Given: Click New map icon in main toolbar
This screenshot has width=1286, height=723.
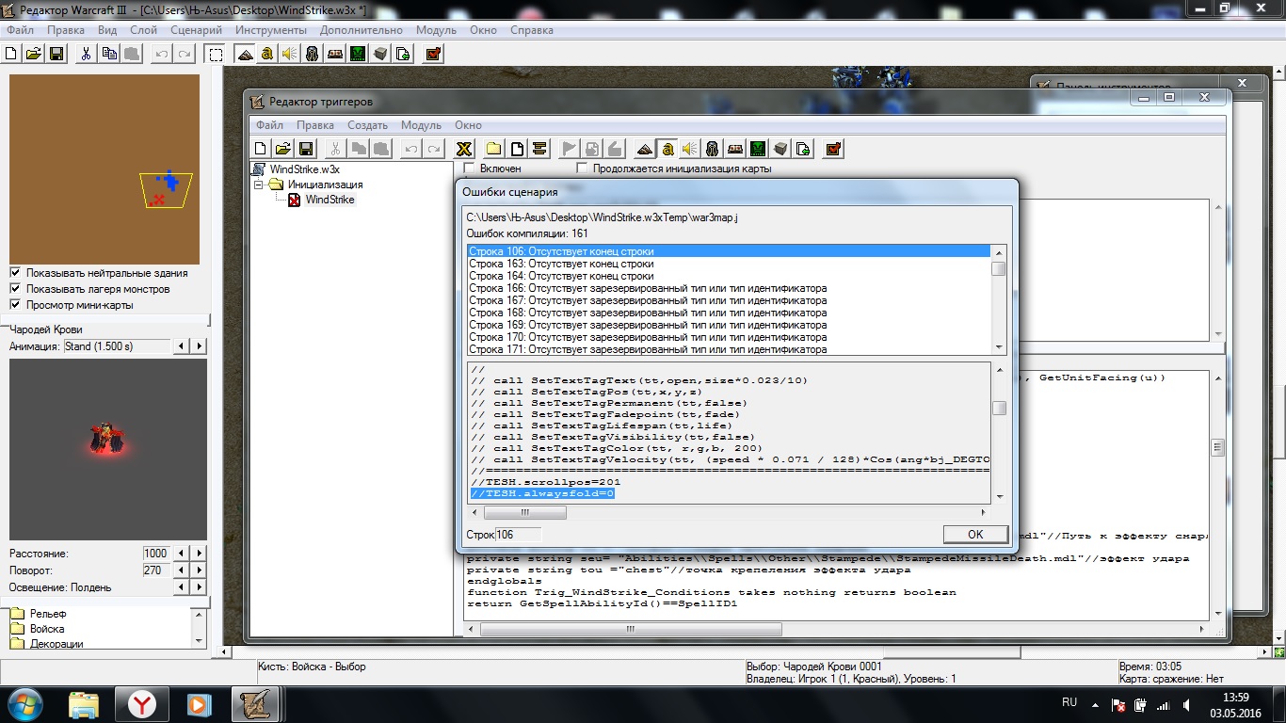Looking at the screenshot, I should [x=13, y=54].
